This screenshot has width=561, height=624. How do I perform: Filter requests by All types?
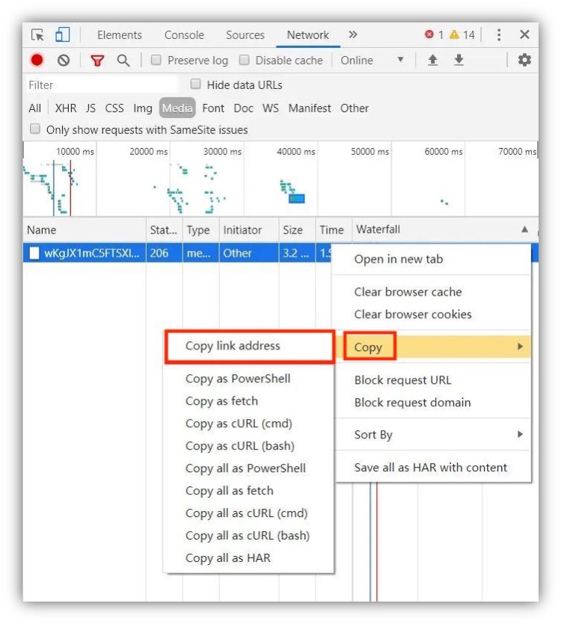tap(34, 108)
